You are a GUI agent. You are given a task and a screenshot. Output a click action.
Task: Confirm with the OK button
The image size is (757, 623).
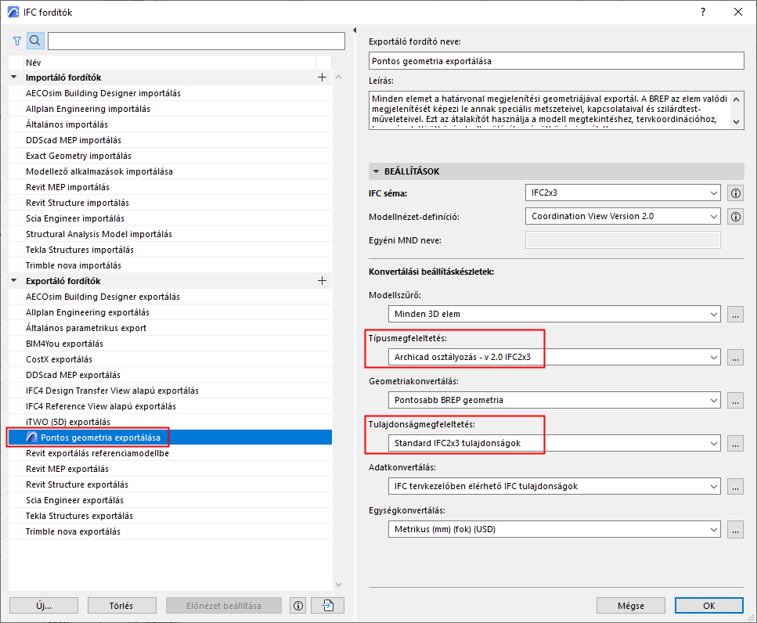click(x=708, y=606)
